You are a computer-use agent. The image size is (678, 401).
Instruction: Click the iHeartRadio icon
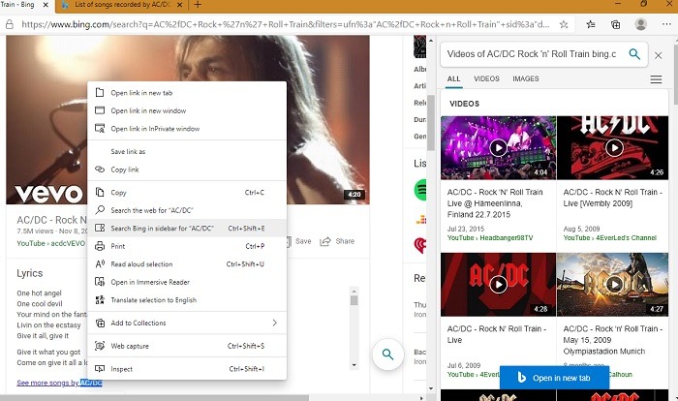420,245
